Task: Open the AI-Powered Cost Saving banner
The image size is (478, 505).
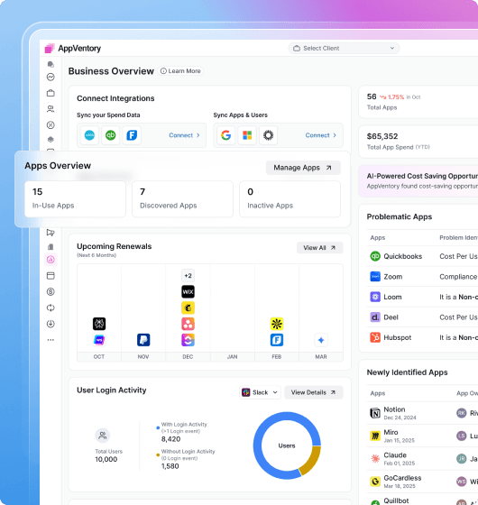Action: 418,180
